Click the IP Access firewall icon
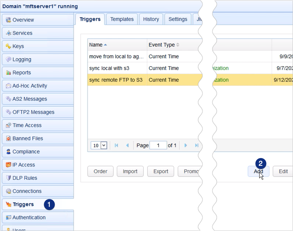This screenshot has width=293, height=231. 8,165
